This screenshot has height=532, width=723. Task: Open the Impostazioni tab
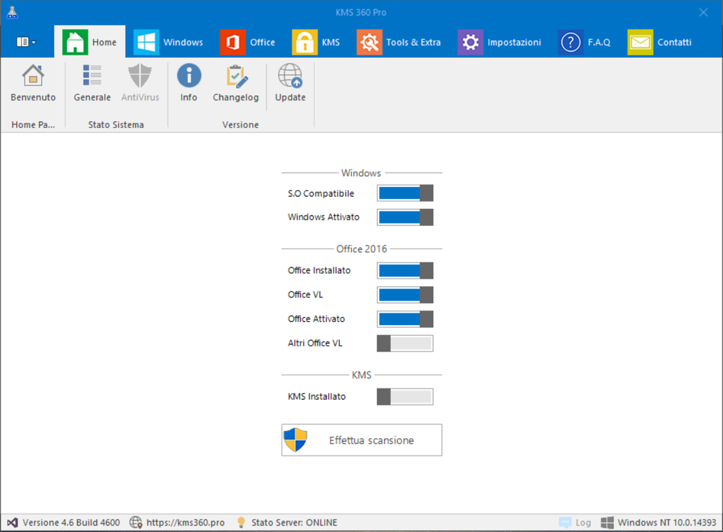tap(500, 42)
